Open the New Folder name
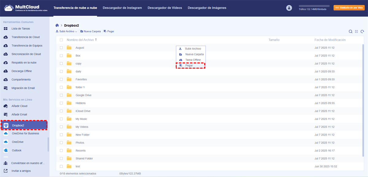The width and height of the screenshot is (368, 177). 82,135
